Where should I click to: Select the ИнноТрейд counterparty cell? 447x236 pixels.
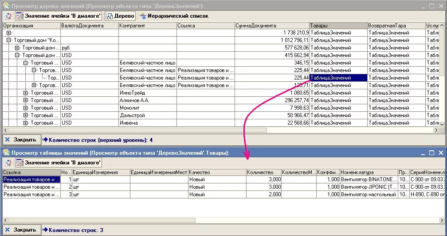148,93
